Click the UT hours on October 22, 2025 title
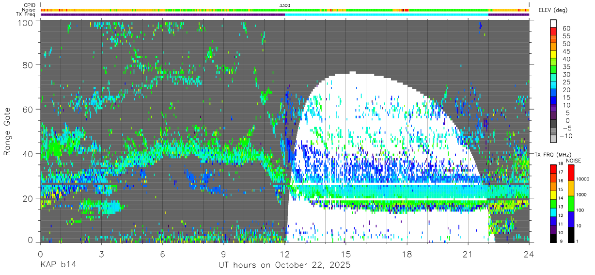595x275 pixels. click(x=284, y=266)
